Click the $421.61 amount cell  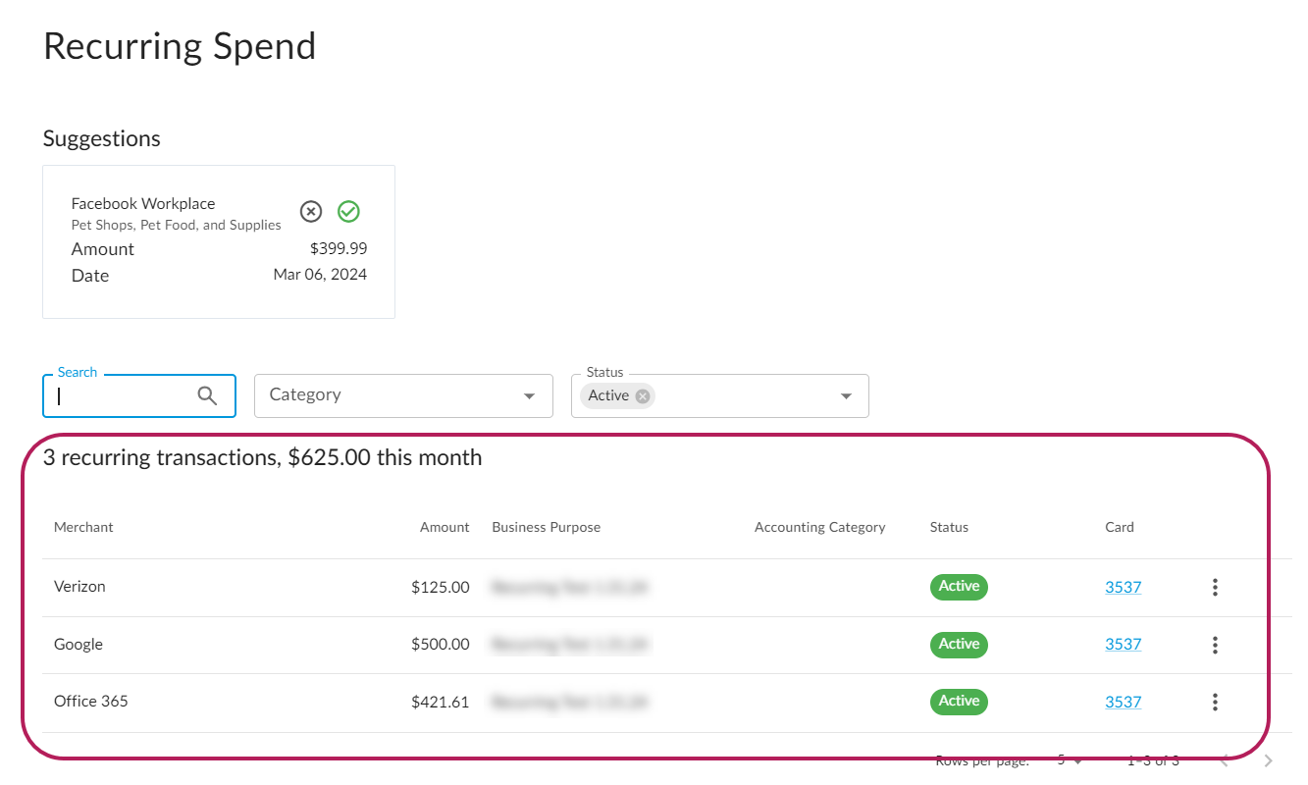point(441,702)
